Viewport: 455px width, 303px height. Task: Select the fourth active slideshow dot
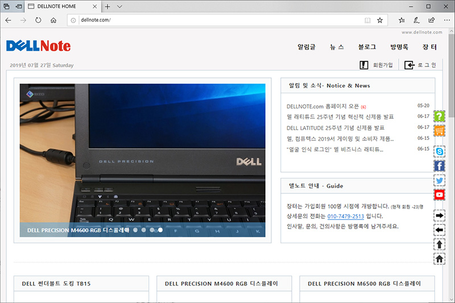click(160, 230)
